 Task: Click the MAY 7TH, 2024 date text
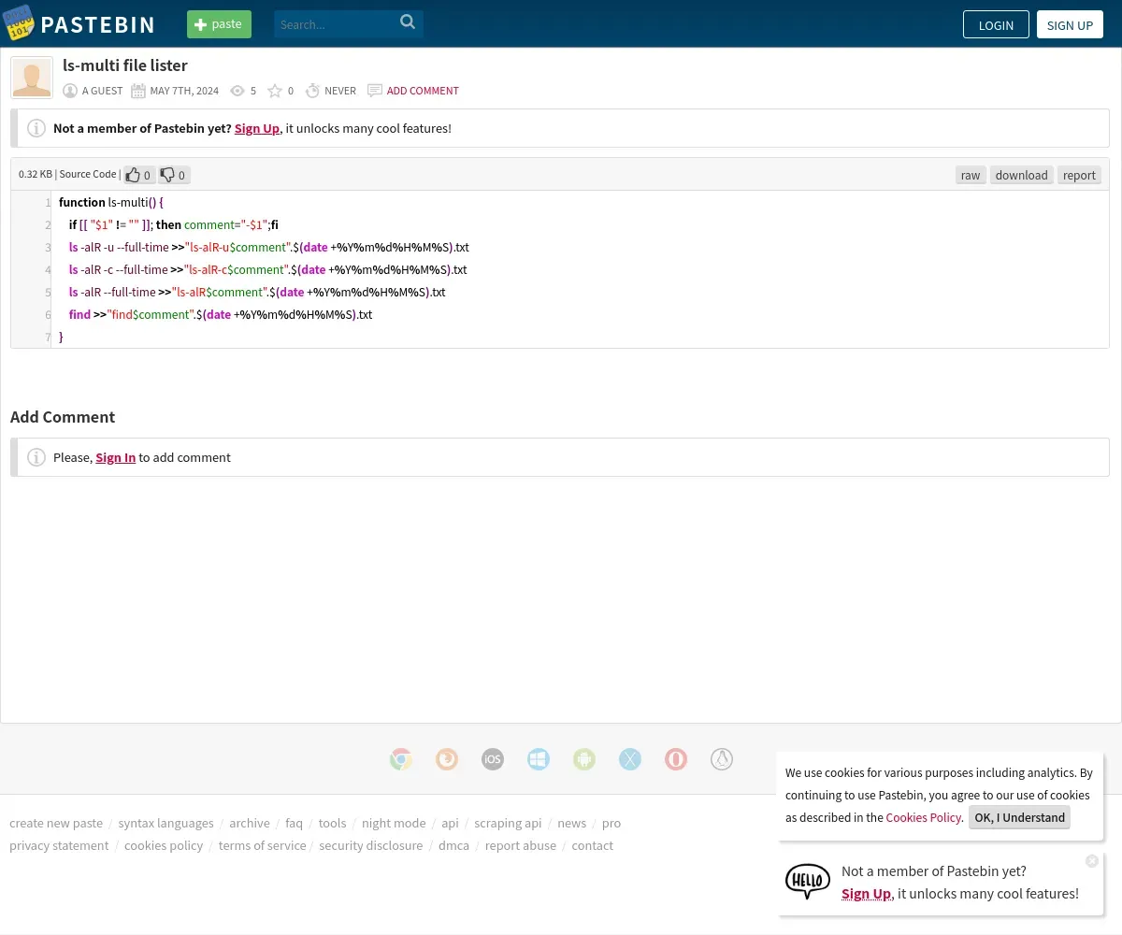click(184, 91)
